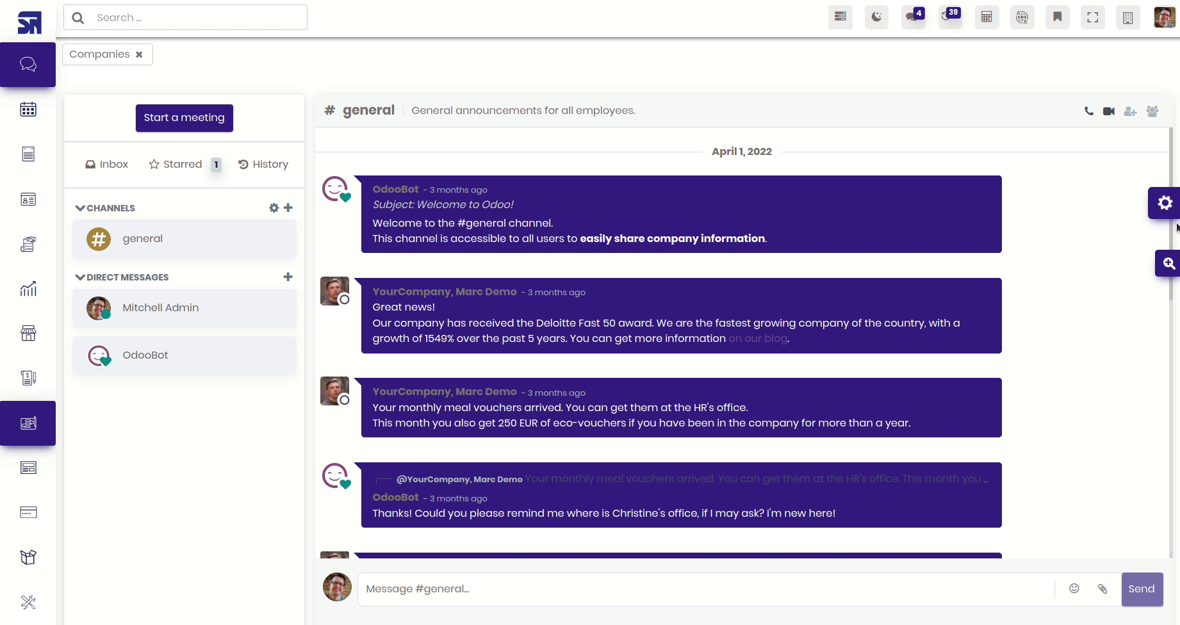
Task: Toggle the top-bar menu list icon
Action: pos(840,17)
